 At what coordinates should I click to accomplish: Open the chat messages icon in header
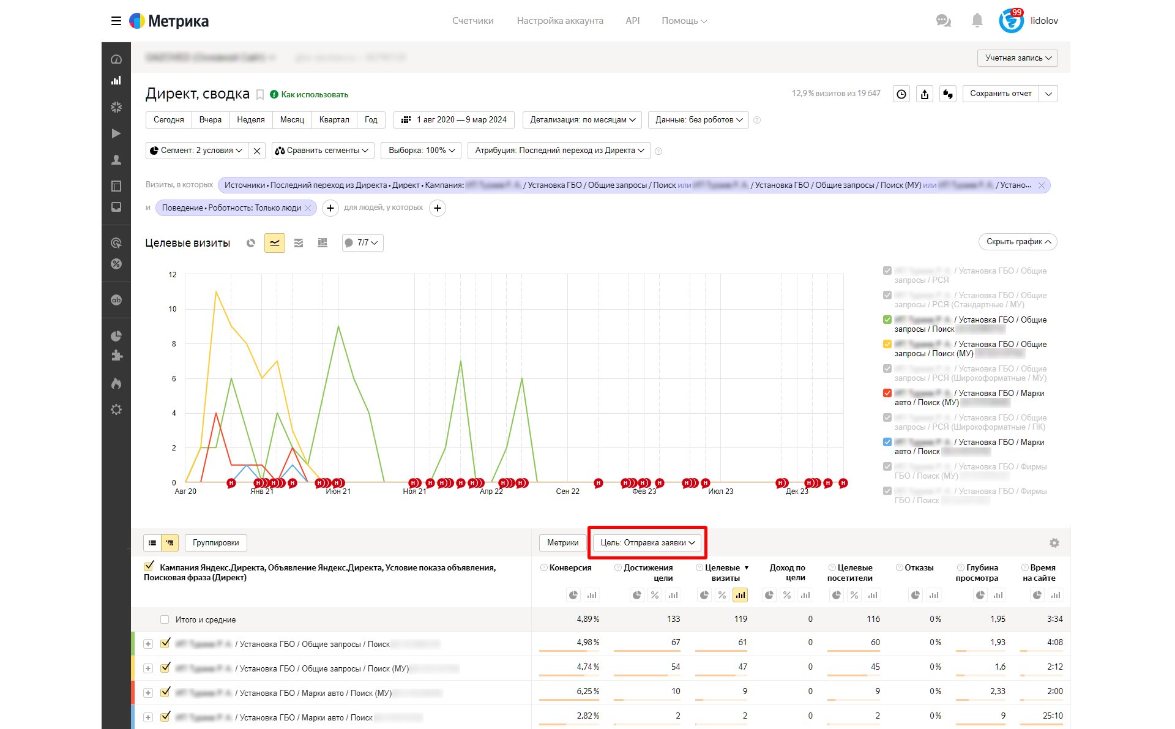(943, 21)
